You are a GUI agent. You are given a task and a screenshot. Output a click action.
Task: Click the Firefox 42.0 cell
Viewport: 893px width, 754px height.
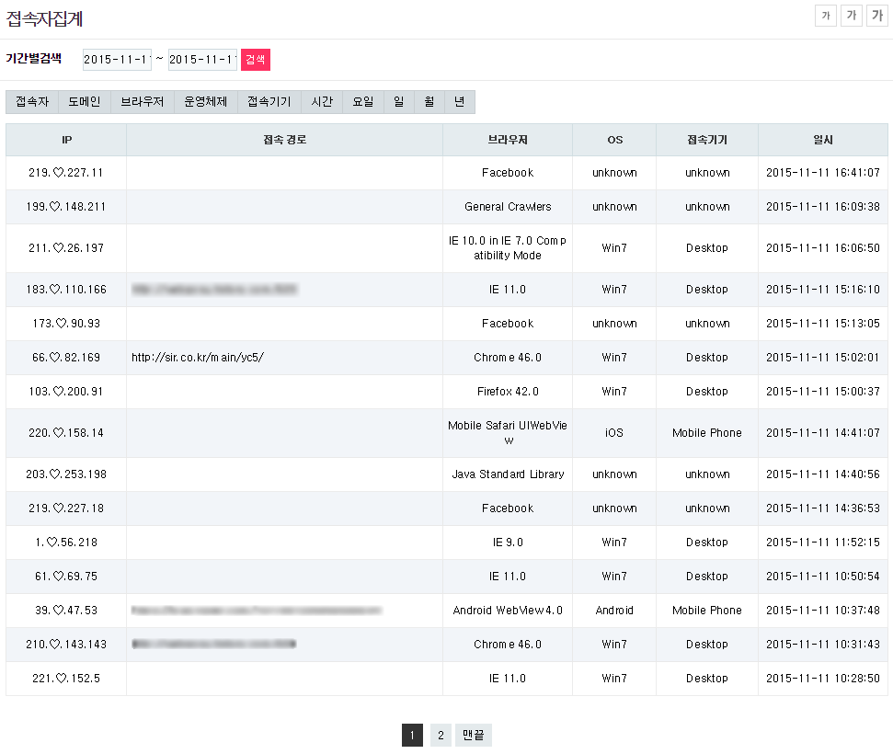coord(508,392)
